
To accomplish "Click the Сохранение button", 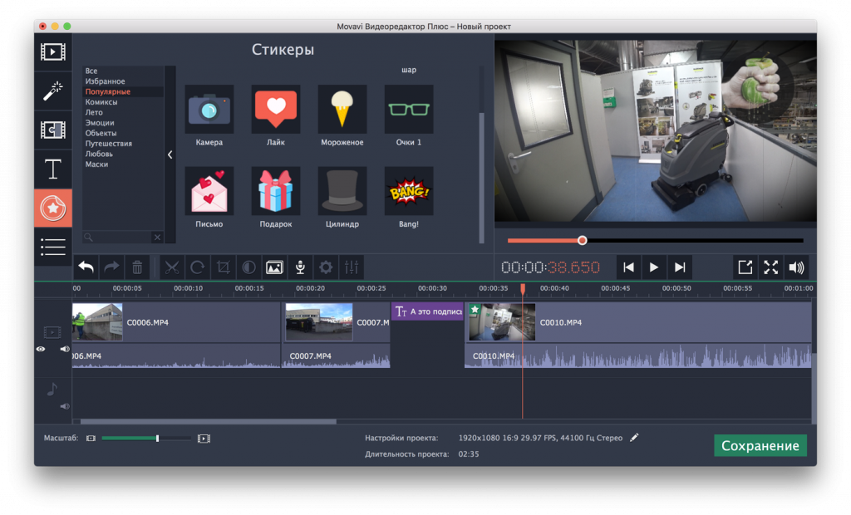I will (x=760, y=445).
